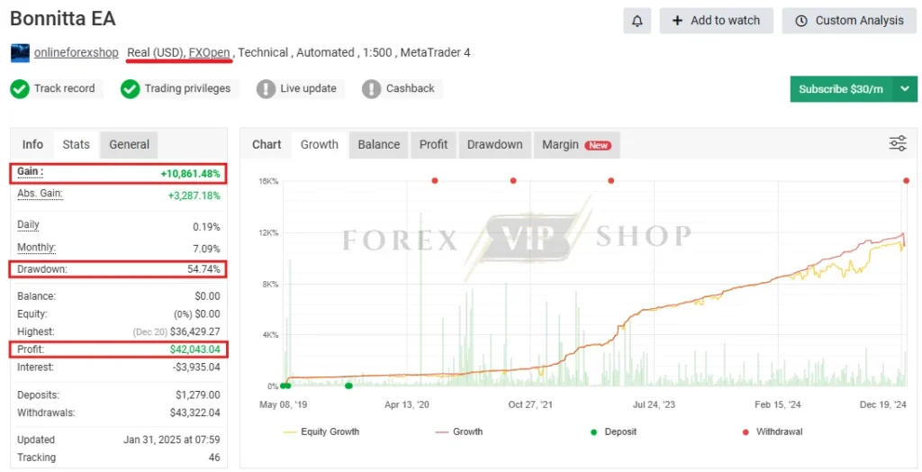922x472 pixels.
Task: Click the single green deposit marker on chart
Action: 348,386
